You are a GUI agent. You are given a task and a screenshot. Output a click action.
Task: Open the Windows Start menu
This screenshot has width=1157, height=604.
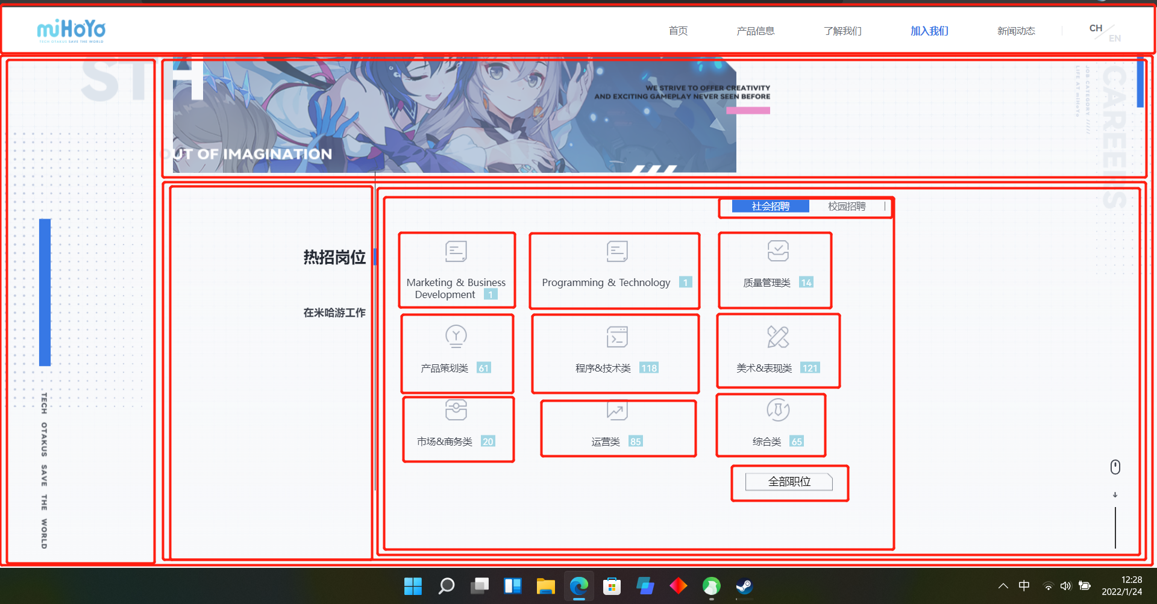click(413, 586)
